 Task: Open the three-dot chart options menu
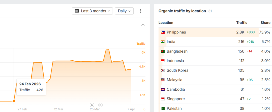pyautogui.click(x=141, y=11)
